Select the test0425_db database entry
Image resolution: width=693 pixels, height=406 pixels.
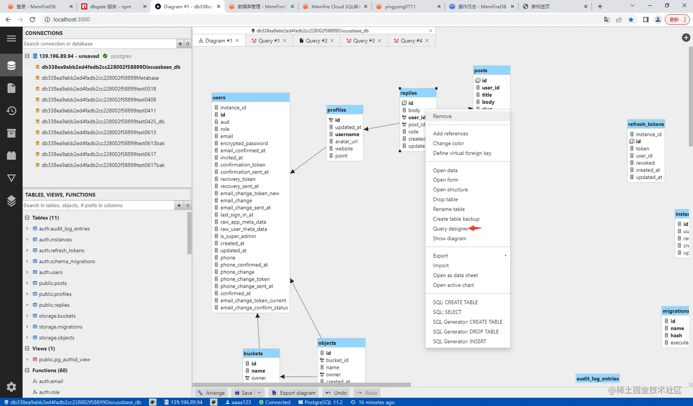tap(103, 122)
